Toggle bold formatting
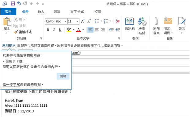The height and width of the screenshot is (117, 190). point(48,30)
